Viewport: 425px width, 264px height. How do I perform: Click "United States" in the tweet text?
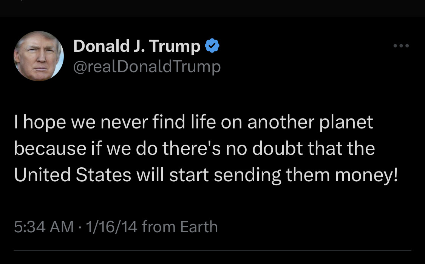73,175
